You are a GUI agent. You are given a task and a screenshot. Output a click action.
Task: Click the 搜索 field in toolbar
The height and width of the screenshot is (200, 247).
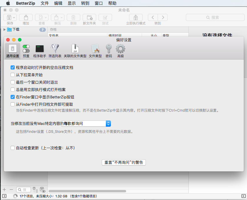click(215, 17)
